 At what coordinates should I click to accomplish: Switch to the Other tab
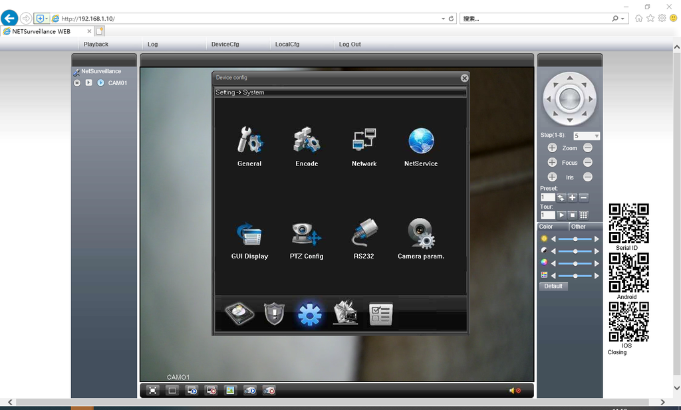(x=579, y=227)
